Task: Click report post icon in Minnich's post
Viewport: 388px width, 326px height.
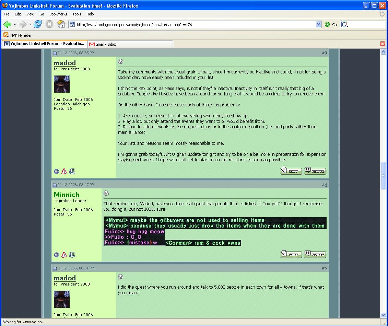Action: (x=64, y=255)
